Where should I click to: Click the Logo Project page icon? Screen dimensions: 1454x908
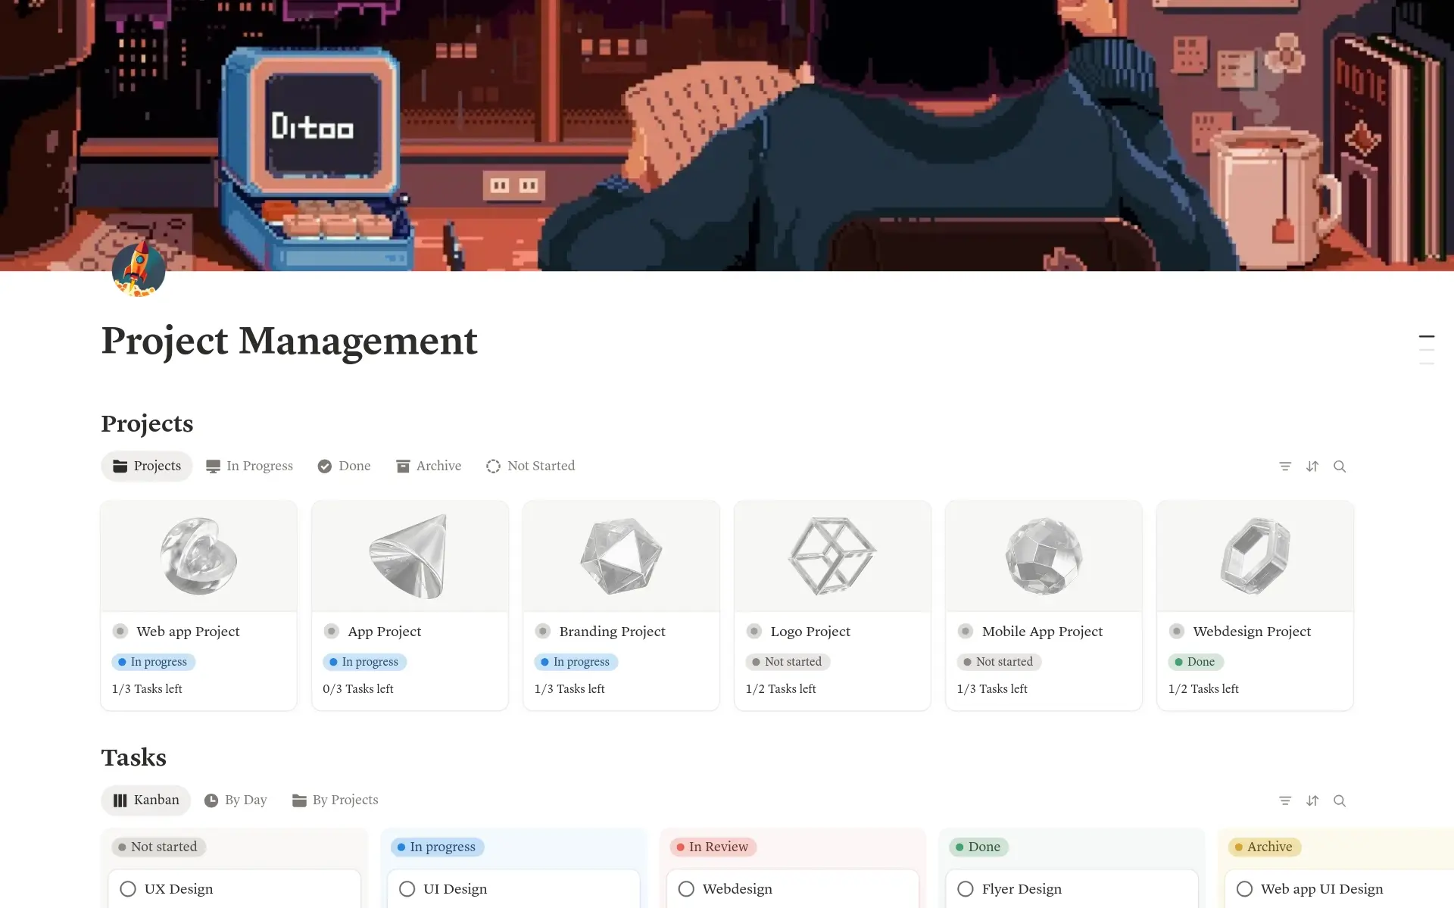754,632
